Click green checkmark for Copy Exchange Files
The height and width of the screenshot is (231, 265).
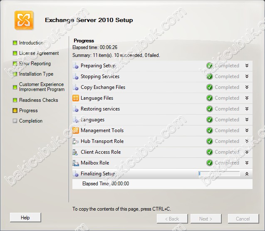(x=210, y=87)
